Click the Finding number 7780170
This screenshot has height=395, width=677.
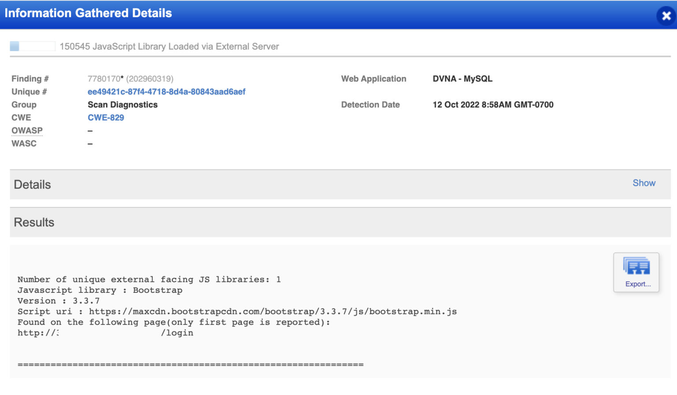coord(104,79)
